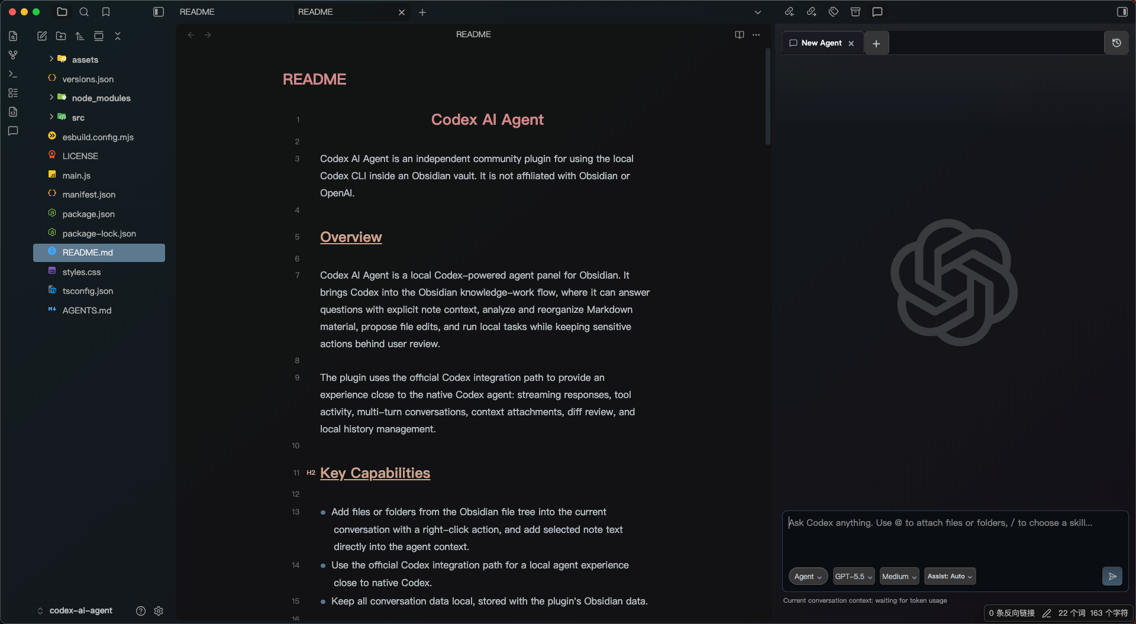Open the Agent mode dropdown
Image resolution: width=1136 pixels, height=624 pixels.
point(808,577)
